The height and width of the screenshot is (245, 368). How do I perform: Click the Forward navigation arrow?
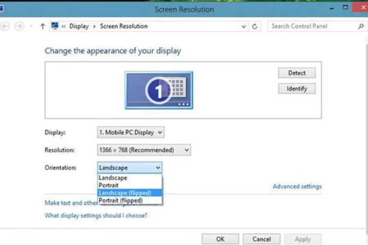click(19, 27)
